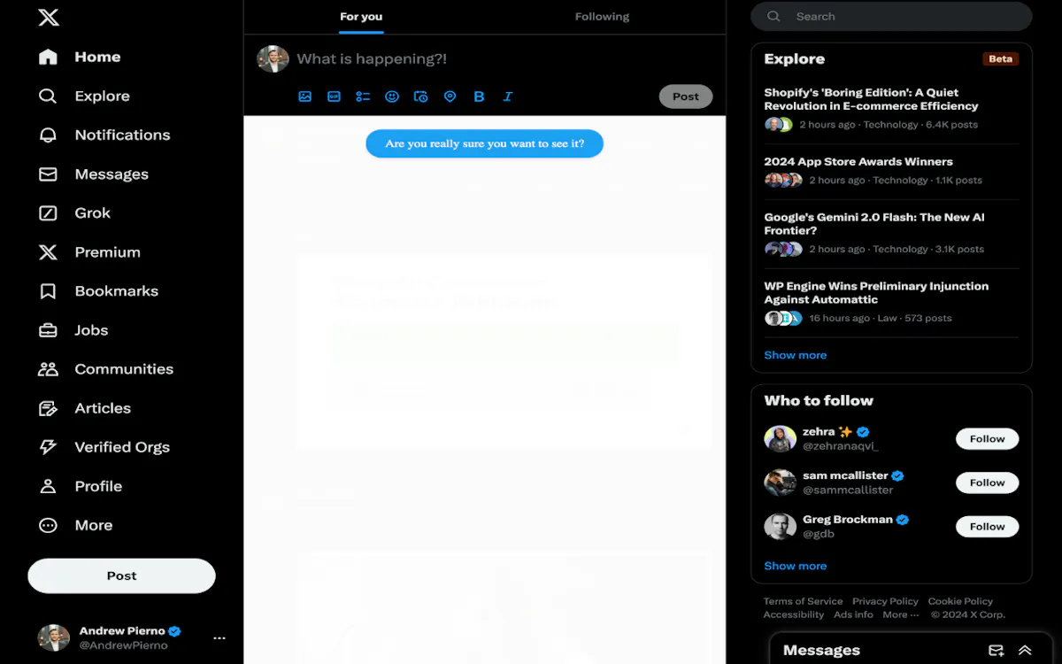Schedule the post using the calendar-clock icon
Screen dimensions: 1062x664
click(421, 97)
